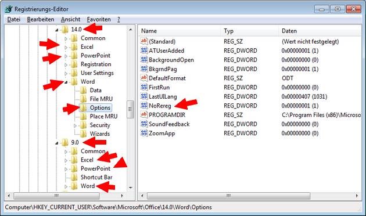Click the status bar registry path
366x216 pixels.
coord(108,207)
